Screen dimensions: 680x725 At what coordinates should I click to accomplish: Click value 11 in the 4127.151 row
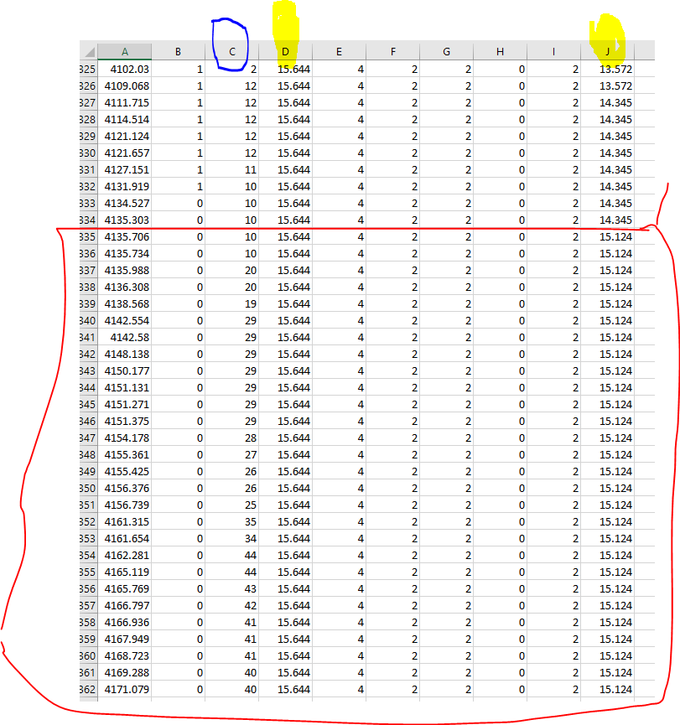pos(231,169)
